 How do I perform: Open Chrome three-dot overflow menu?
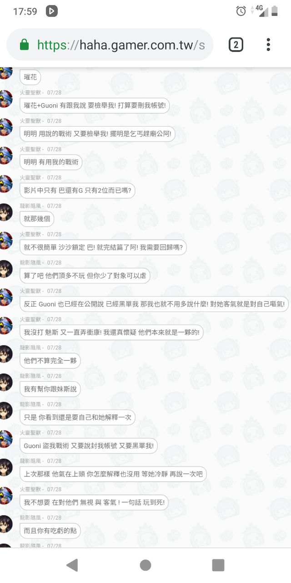click(x=268, y=45)
